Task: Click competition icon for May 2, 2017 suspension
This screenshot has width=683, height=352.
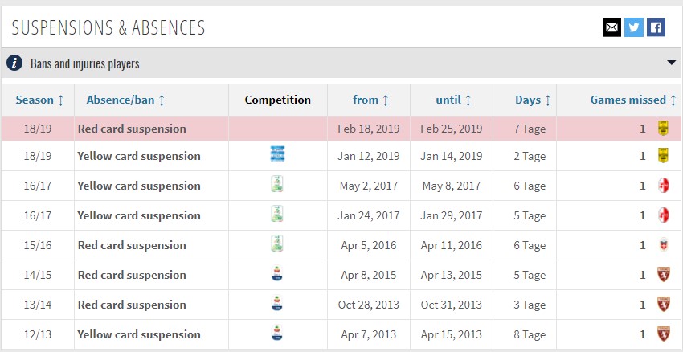Action: 277,184
